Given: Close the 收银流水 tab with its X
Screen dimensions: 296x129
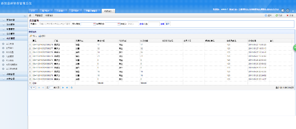Looking at the screenshot, I should (114, 10).
